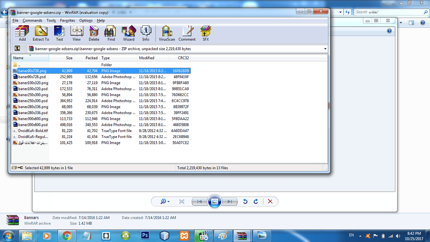Image resolution: width=430 pixels, height=242 pixels.
Task: Show archive Info
Action: pyautogui.click(x=145, y=33)
